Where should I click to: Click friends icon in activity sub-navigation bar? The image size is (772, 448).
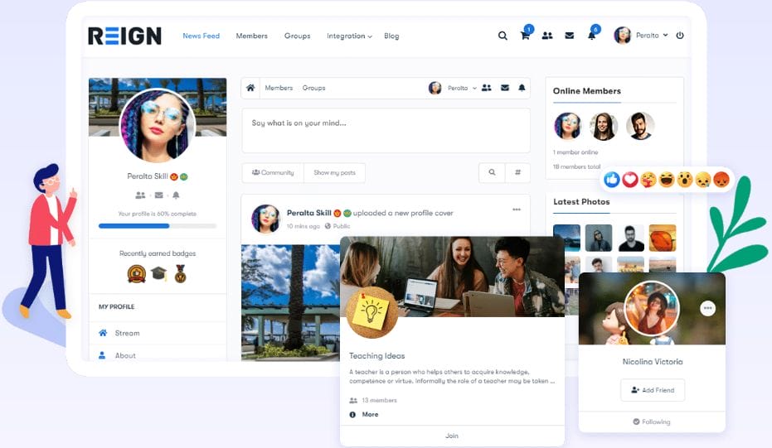[x=487, y=88]
